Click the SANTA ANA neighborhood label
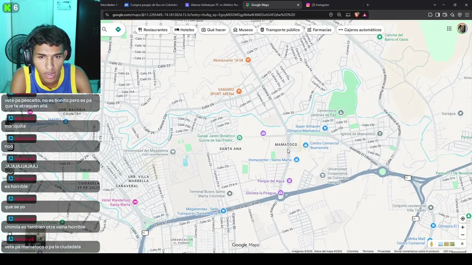The height and width of the screenshot is (265, 472). point(230,149)
